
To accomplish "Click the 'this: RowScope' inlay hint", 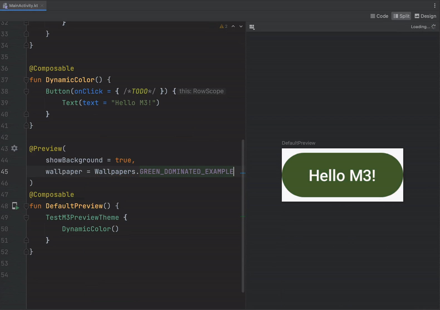I will coord(201,91).
